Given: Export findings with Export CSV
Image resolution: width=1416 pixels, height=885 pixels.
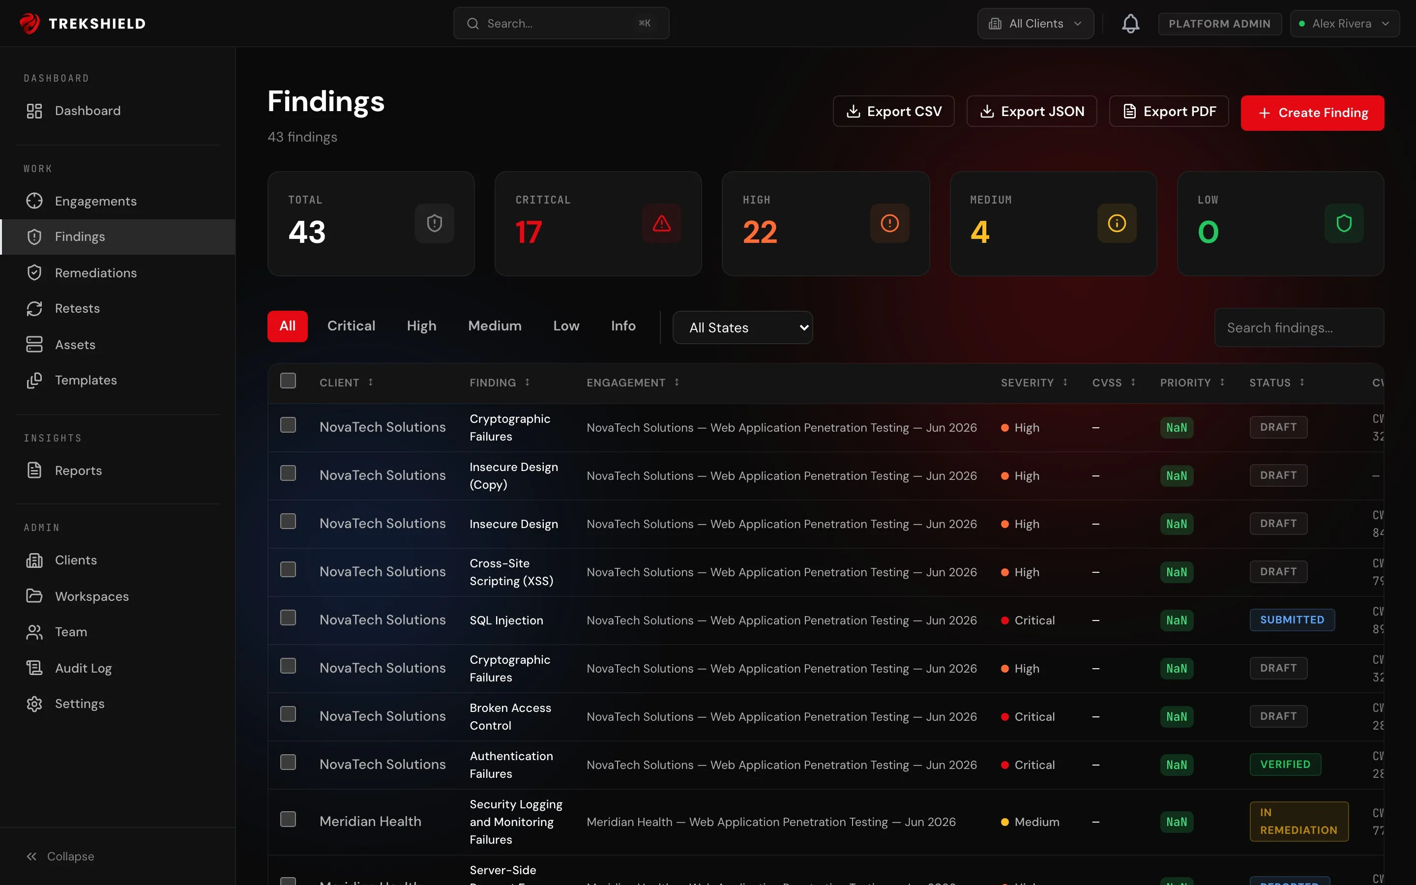Looking at the screenshot, I should pyautogui.click(x=893, y=111).
